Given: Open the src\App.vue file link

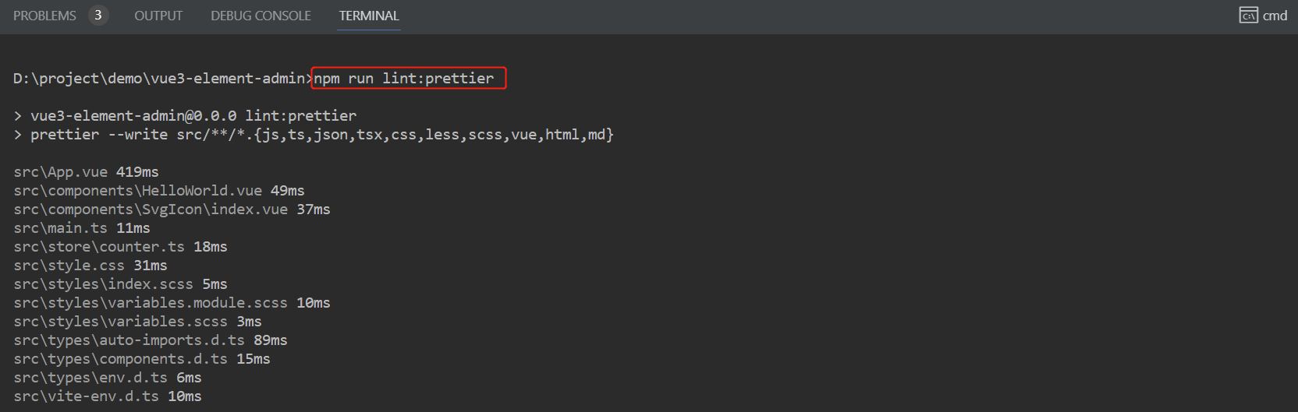Looking at the screenshot, I should click(60, 172).
